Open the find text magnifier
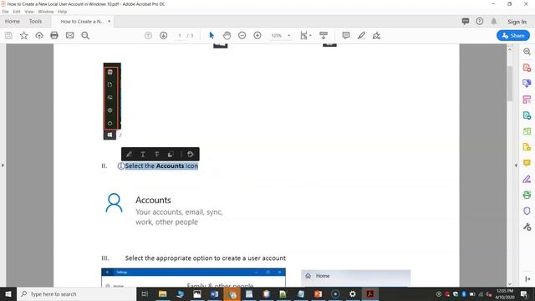 (x=85, y=35)
